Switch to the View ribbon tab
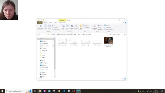165x93 pixels. tap(55, 22)
